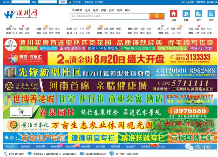This screenshot has height=157, width=218.
Task: Open the 团购 group-buy icon shortcut
Action: tap(211, 14)
